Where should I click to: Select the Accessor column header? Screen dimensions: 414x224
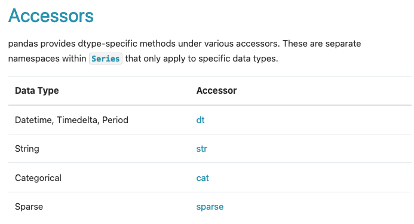tap(216, 91)
